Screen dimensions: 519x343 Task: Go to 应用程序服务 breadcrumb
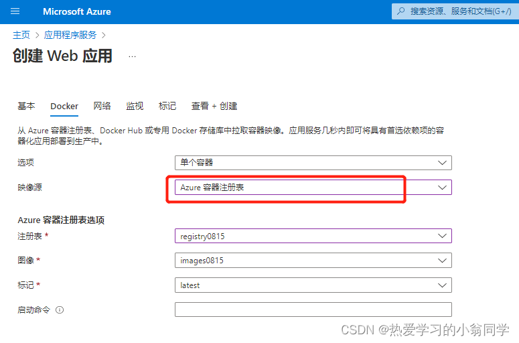click(x=70, y=35)
